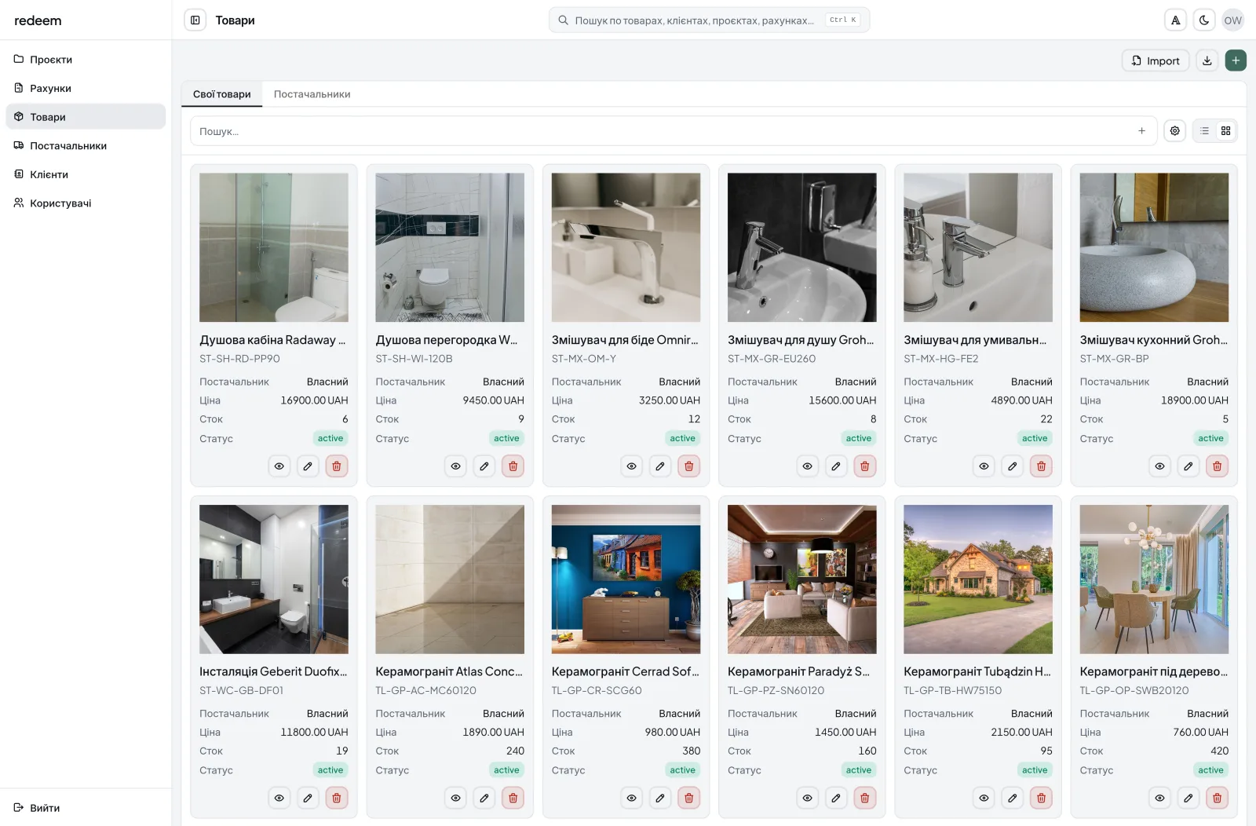Viewport: 1256px width, 826px height.
Task: Edit product ST-MX-HG-FE2
Action: click(1012, 466)
